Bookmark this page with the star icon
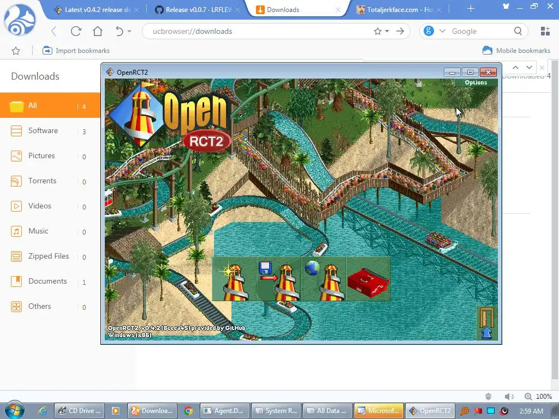Screen dimensions: 559x419 click(378, 31)
